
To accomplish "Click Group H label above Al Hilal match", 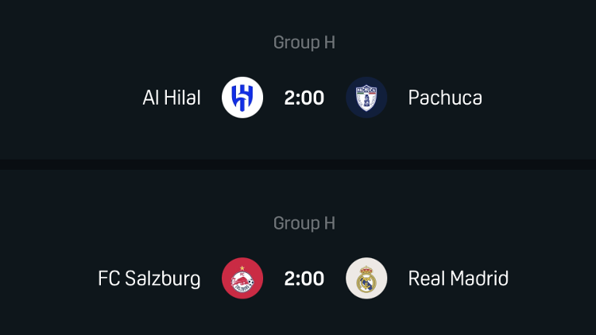I will coord(304,43).
